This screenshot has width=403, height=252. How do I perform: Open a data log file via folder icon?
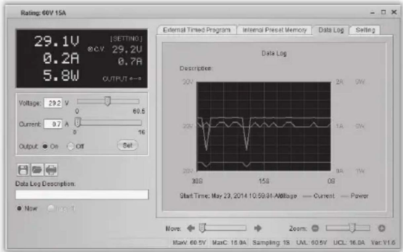36,171
